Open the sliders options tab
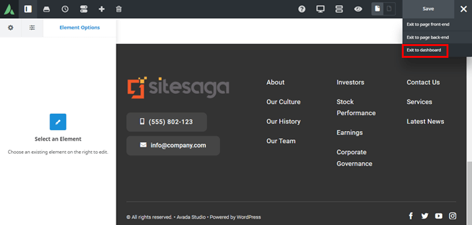 32,28
